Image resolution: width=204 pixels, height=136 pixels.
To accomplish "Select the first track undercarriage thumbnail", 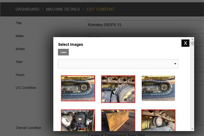I will pos(78,88).
